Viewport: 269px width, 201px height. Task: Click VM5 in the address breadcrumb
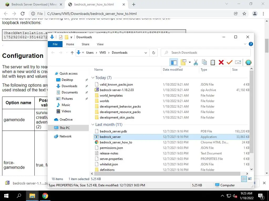coord(103,53)
